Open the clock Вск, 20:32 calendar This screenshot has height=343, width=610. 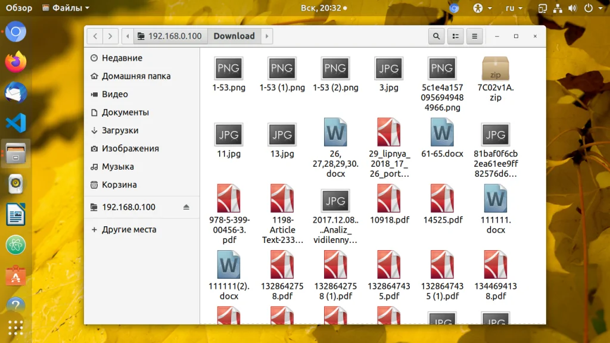pos(323,8)
